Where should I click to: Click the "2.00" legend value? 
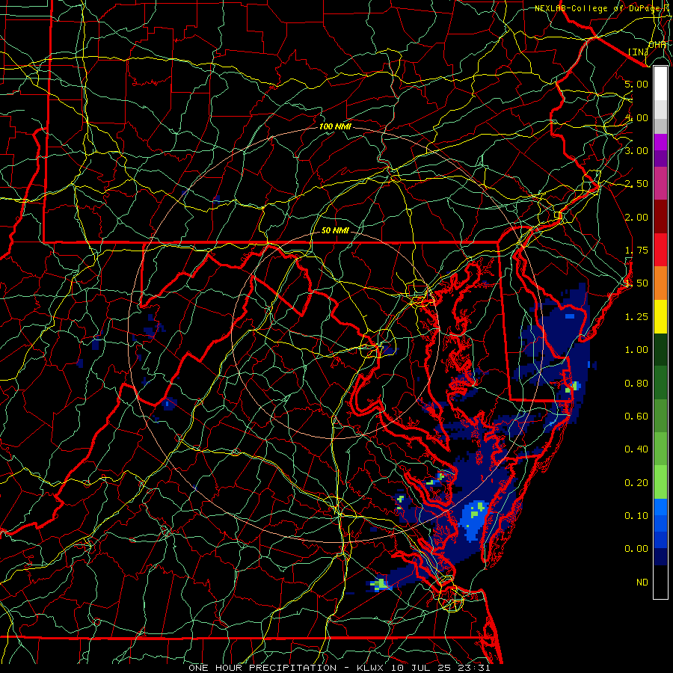[636, 217]
